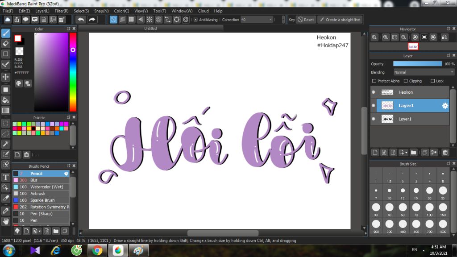This screenshot has height=257, width=457.
Task: Select the Gradient tool
Action: (x=5, y=111)
